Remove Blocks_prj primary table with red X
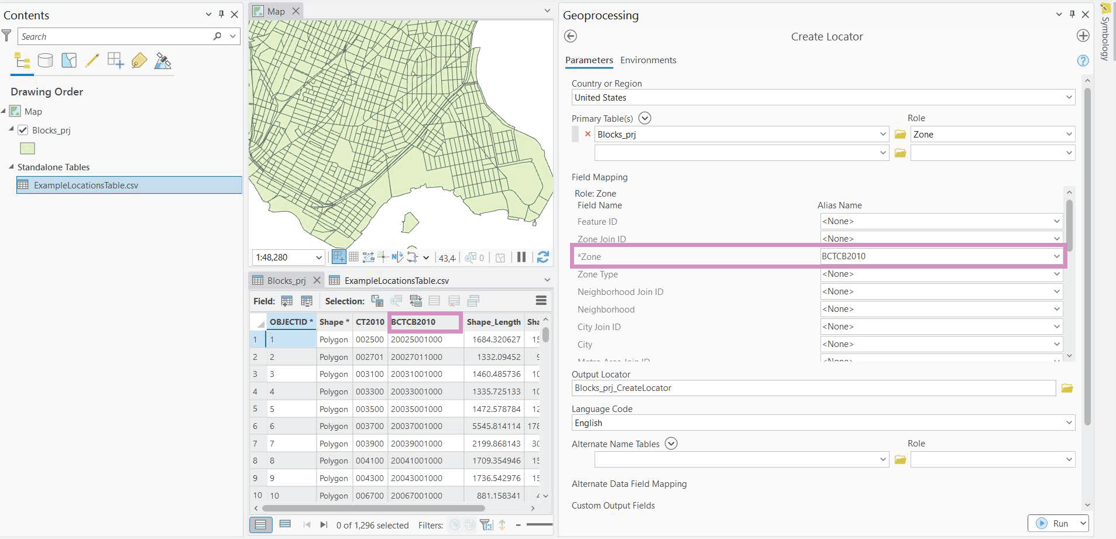 point(588,134)
